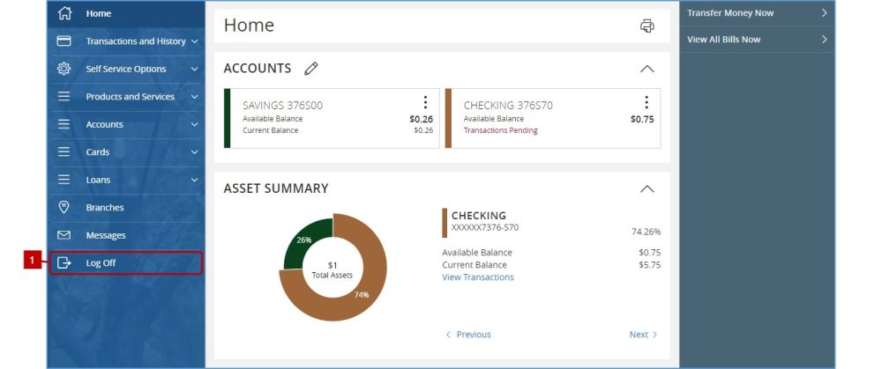
Task: Edit accounts using the pencil icon
Action: pyautogui.click(x=311, y=69)
